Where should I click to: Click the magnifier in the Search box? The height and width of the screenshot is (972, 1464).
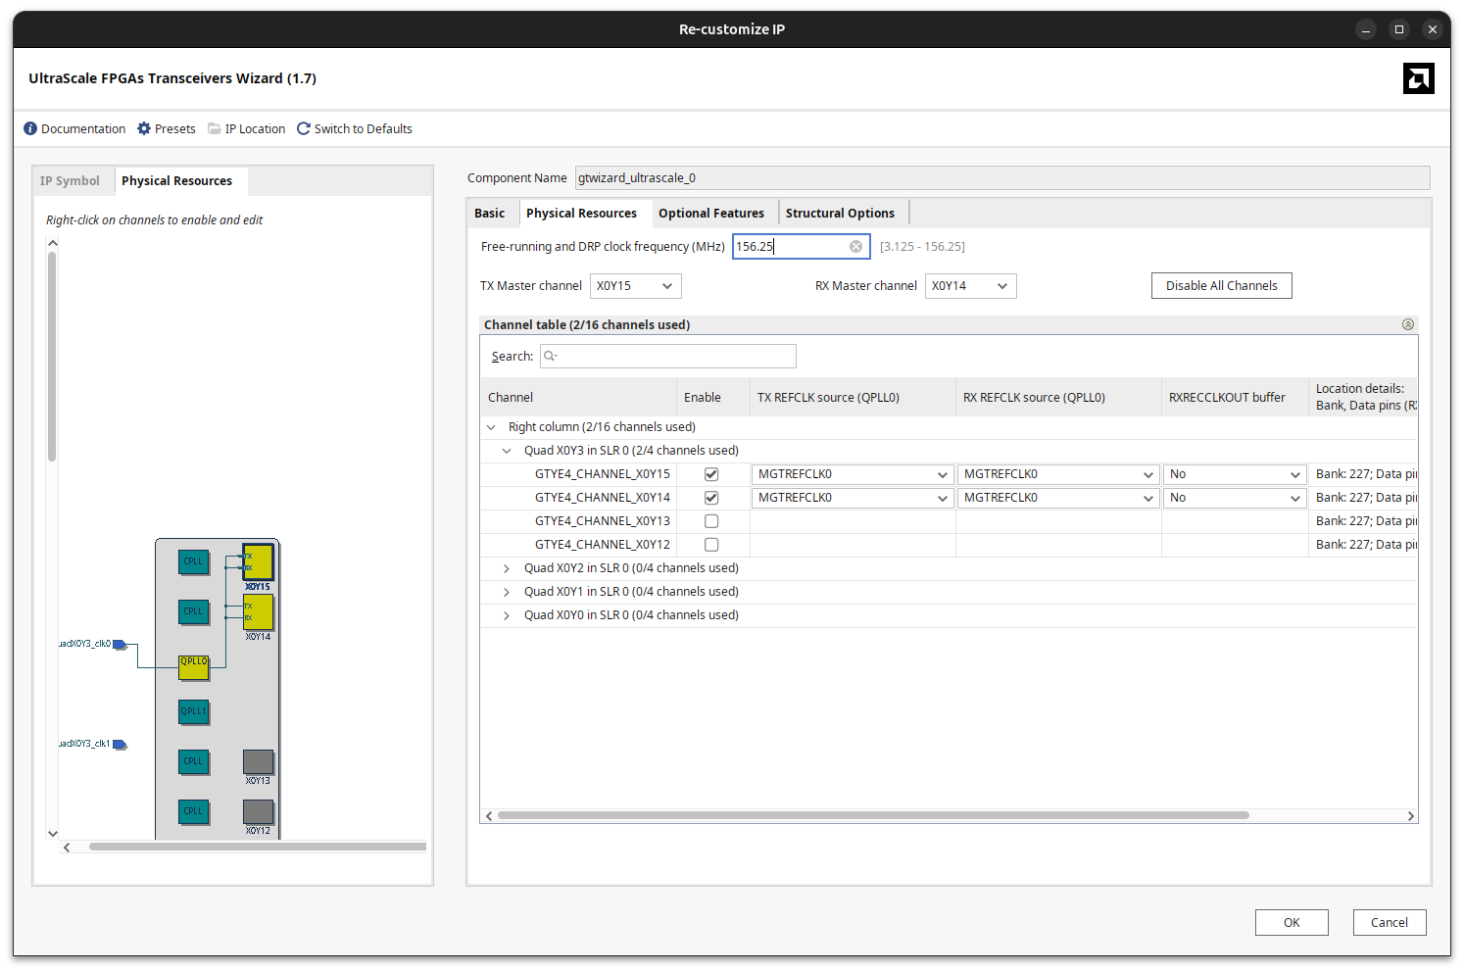551,356
